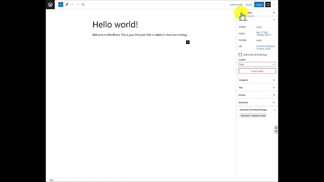This screenshot has width=324, height=182.
Task: Change the Single template
Action: 259,40
